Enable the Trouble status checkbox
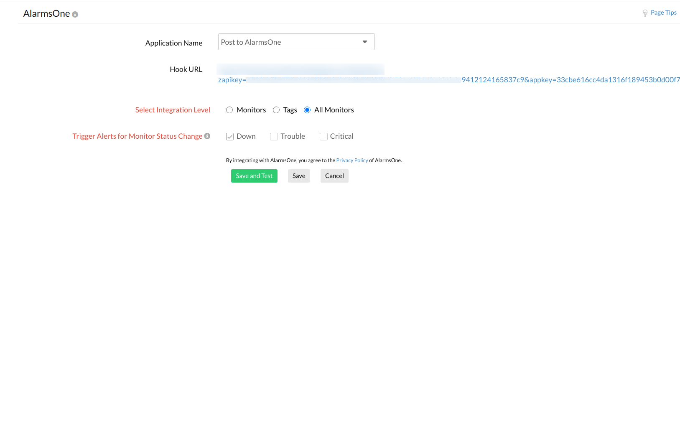 (274, 137)
